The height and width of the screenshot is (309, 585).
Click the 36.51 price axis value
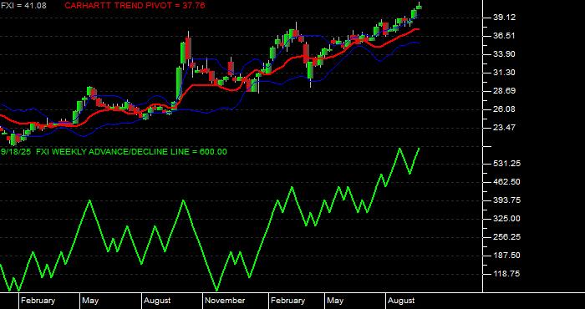(x=504, y=36)
